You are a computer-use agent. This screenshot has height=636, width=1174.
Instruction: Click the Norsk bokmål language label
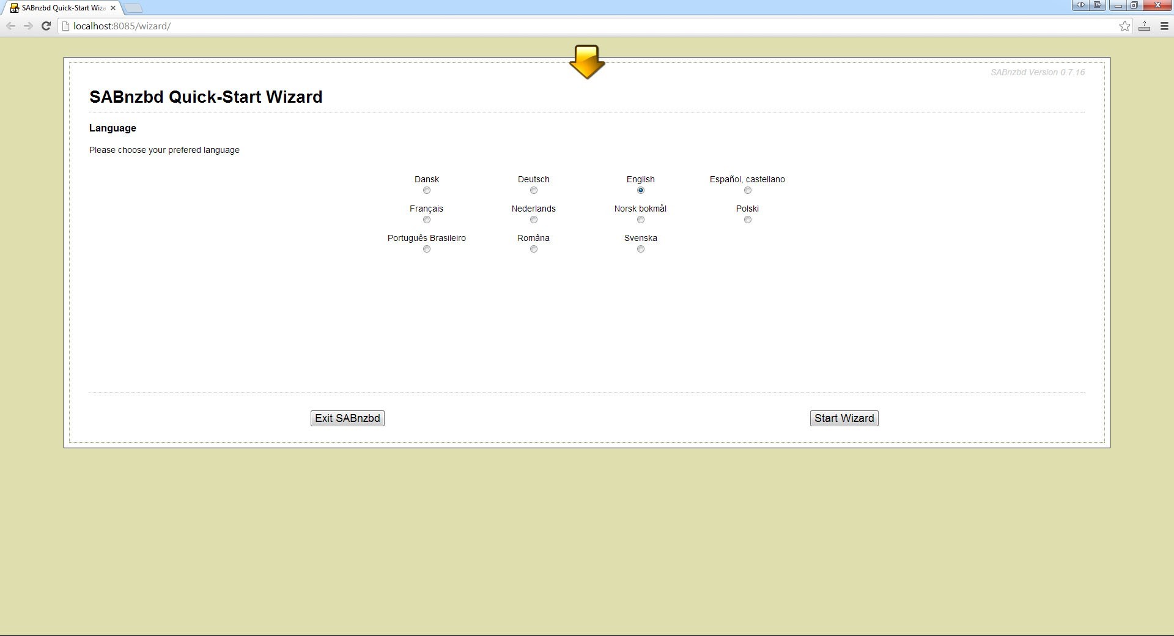pos(641,209)
